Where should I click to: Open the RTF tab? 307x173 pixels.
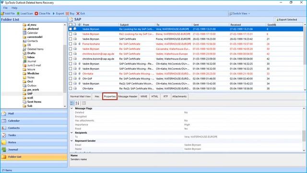(x=165, y=97)
